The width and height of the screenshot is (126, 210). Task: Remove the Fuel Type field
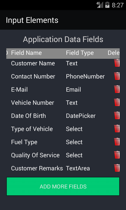(x=117, y=142)
